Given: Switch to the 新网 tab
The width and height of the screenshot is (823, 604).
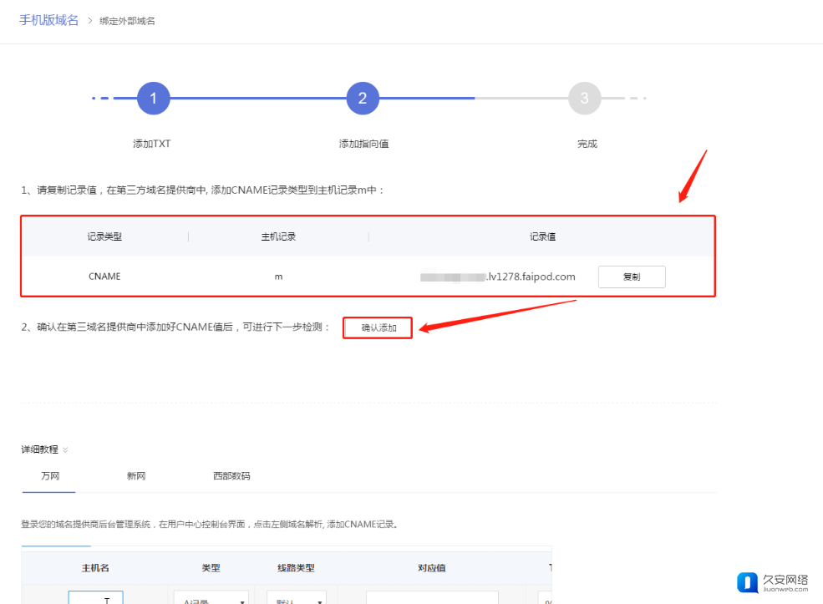Looking at the screenshot, I should click(136, 476).
